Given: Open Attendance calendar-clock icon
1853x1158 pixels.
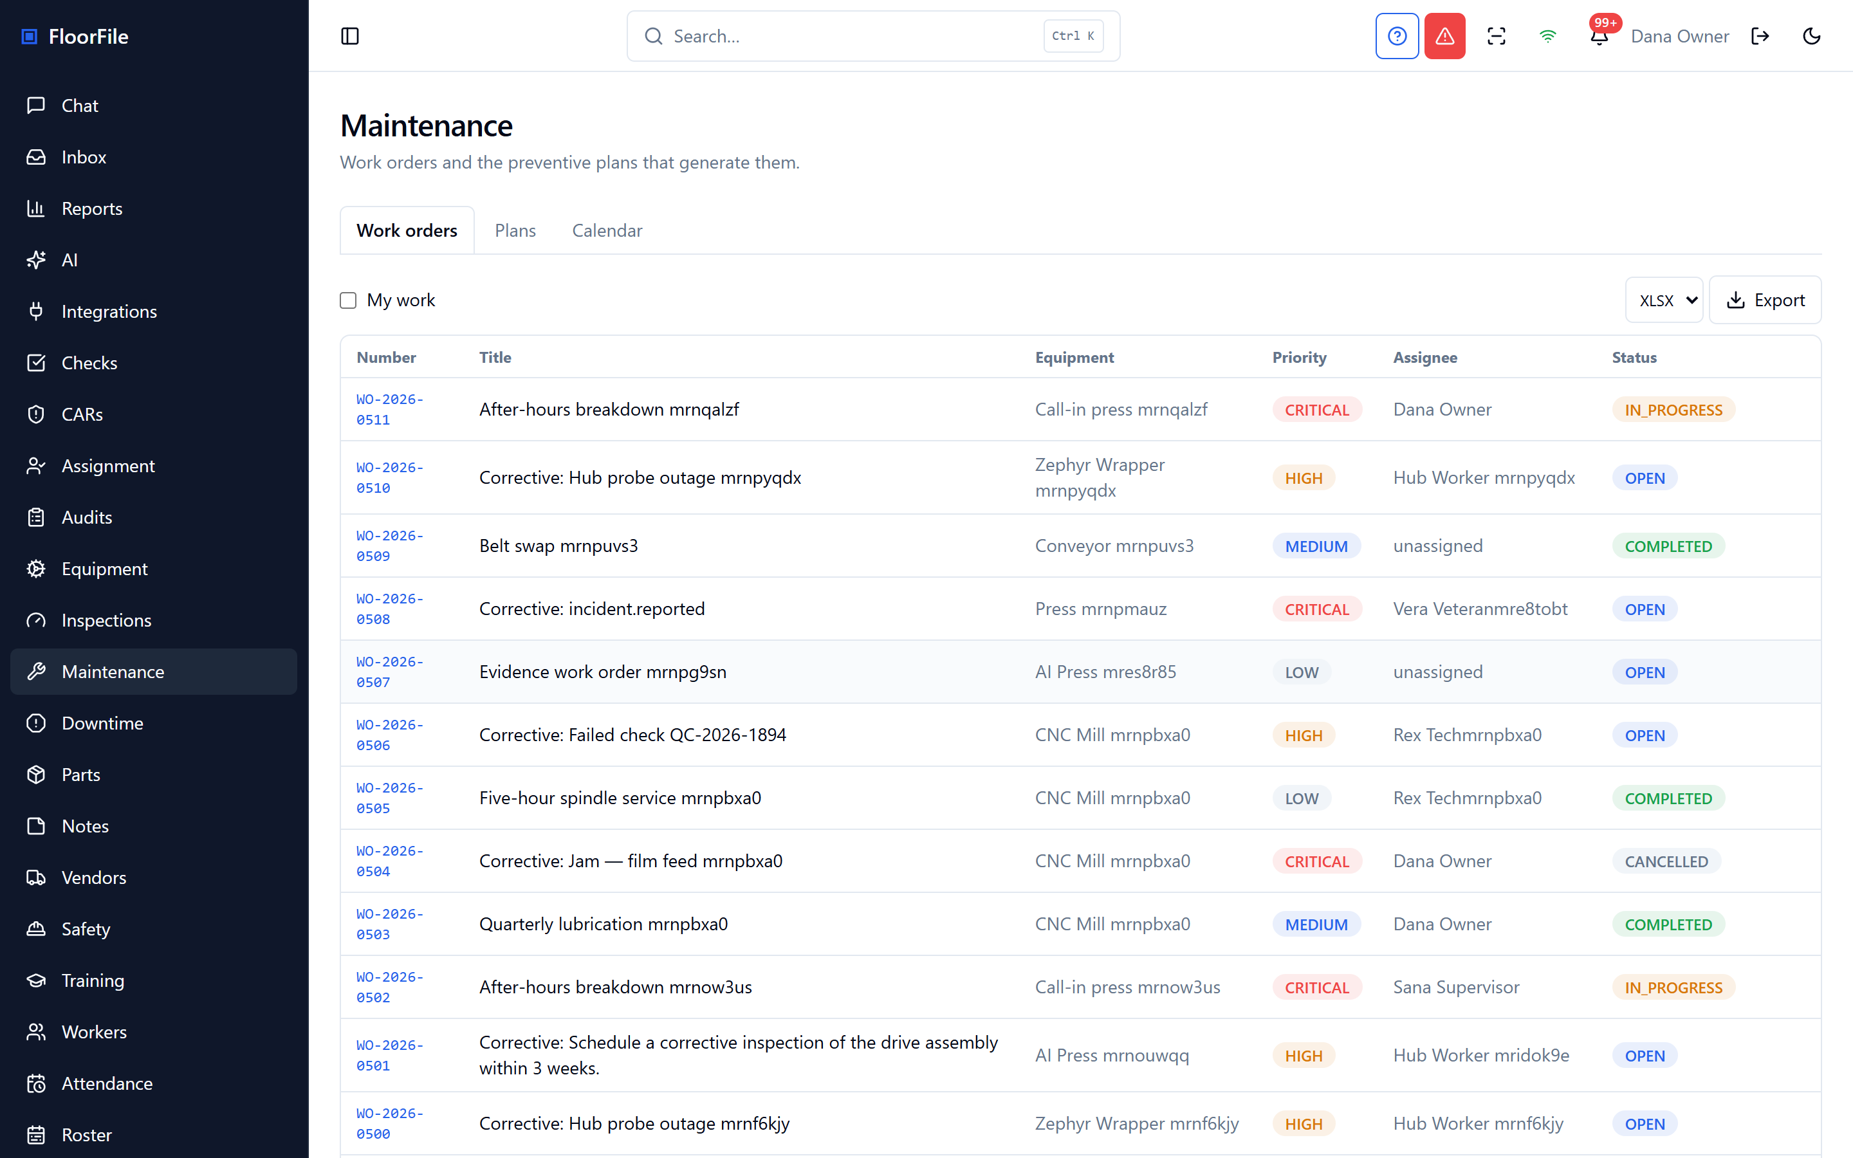Looking at the screenshot, I should click(36, 1084).
